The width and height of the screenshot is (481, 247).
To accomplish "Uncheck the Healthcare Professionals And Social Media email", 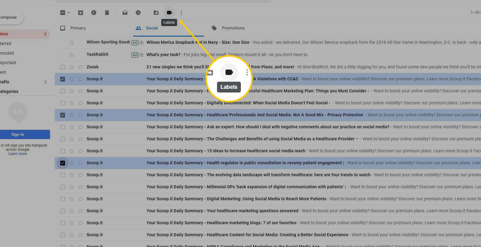I will point(63,115).
